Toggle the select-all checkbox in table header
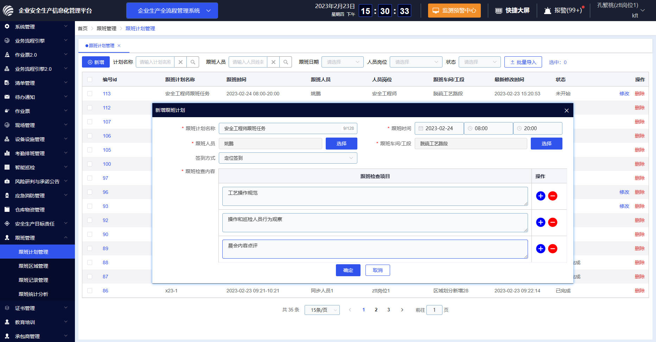This screenshot has height=342, width=656. point(90,80)
